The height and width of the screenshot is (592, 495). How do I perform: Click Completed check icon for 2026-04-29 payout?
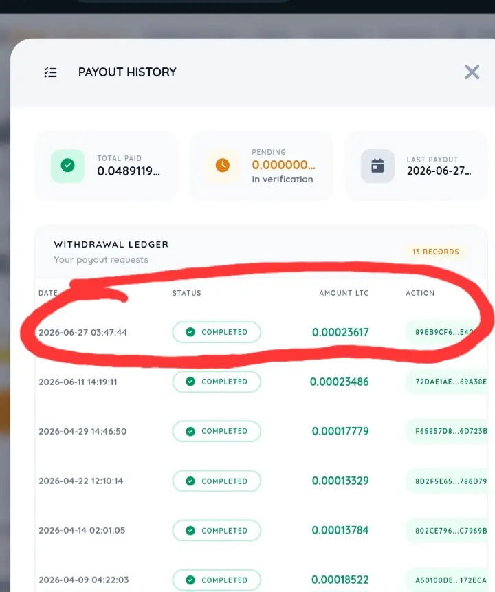pyautogui.click(x=190, y=431)
